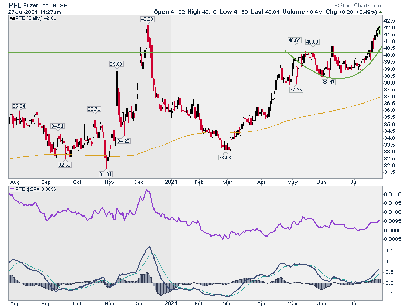Screen dimensions: 410x308
Task: Click the 38.47 low price label
Action: click(329, 83)
